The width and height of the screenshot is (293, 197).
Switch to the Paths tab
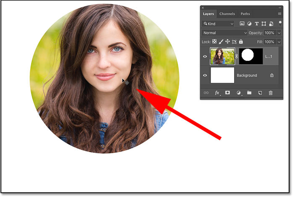245,14
